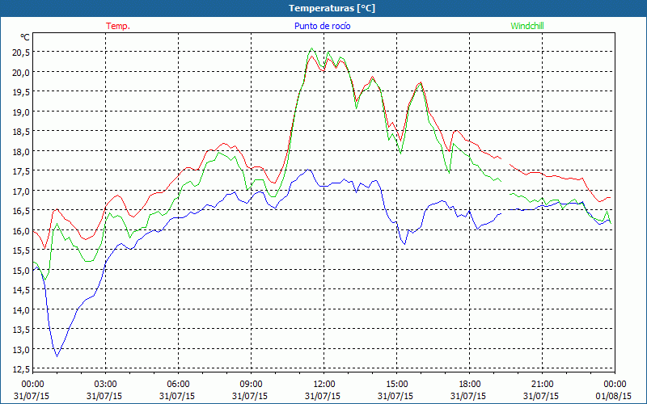647x404 pixels.
Task: Click the 01/08/15 date label
Action: pos(614,396)
